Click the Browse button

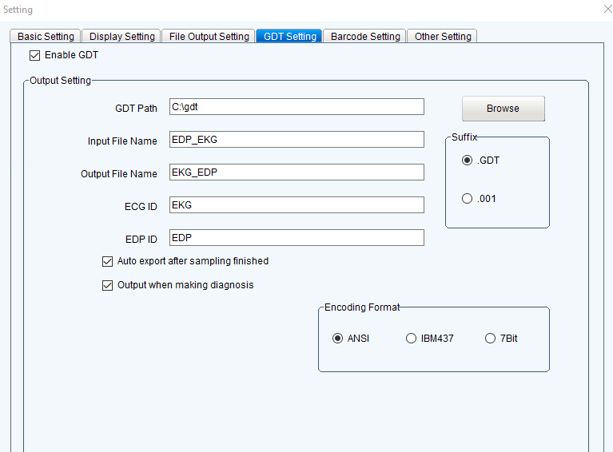[x=503, y=109]
